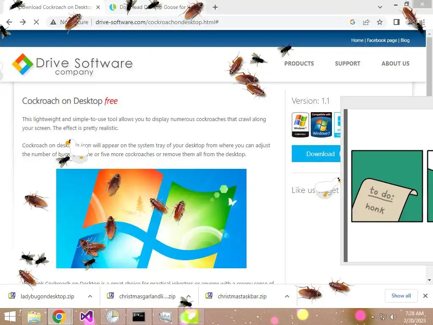
Task: Click the volume speaker icon in the tray
Action: point(393,317)
